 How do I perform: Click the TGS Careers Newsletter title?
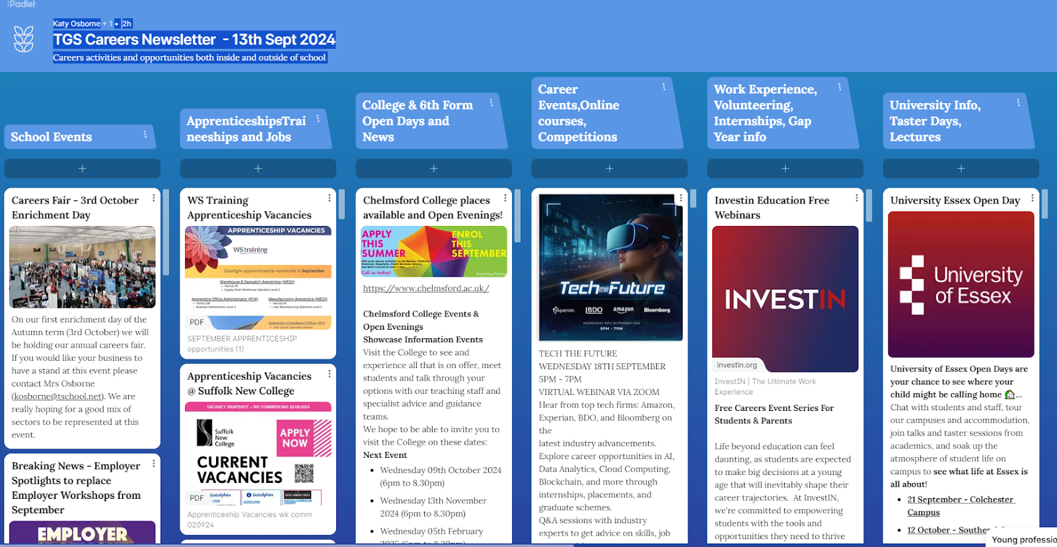194,40
